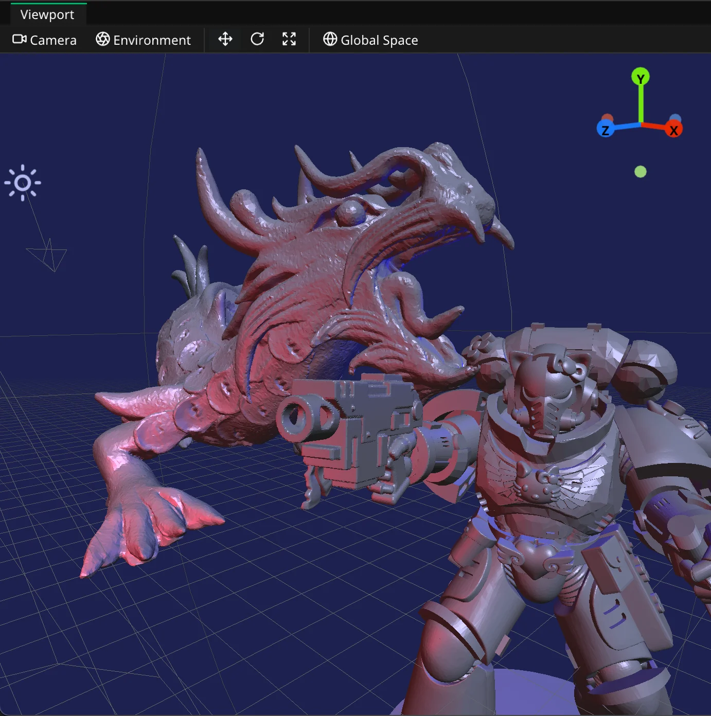Click the negative X axis dot
The image size is (711, 716).
click(608, 118)
